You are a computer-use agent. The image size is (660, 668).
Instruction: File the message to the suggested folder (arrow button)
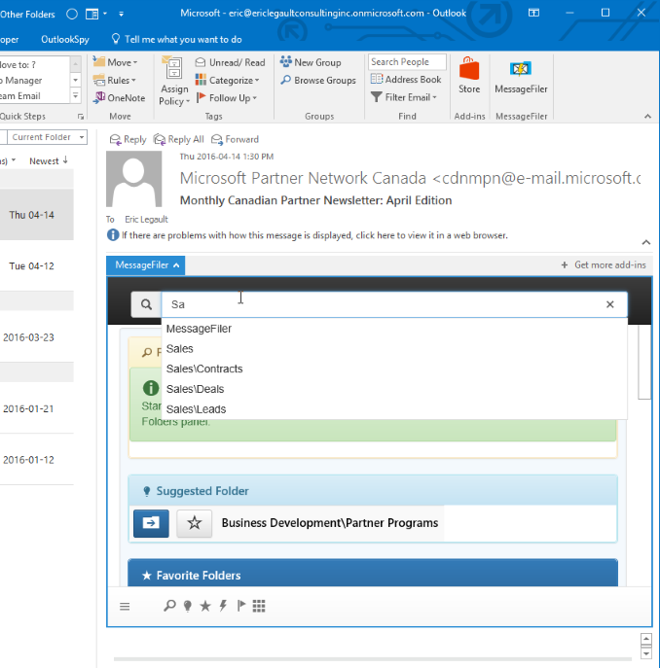point(151,523)
